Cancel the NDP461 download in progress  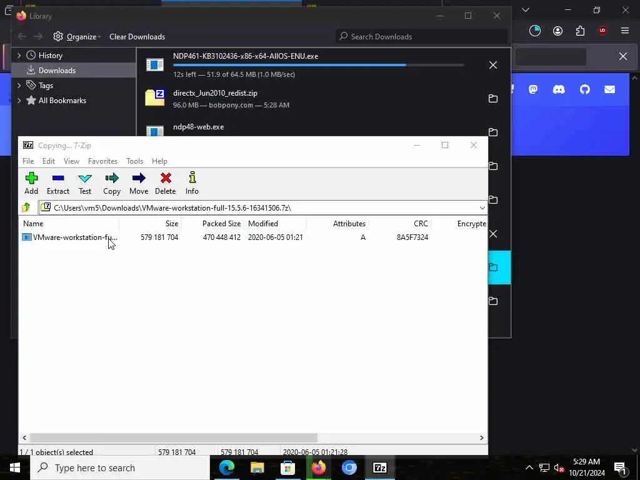pos(493,65)
